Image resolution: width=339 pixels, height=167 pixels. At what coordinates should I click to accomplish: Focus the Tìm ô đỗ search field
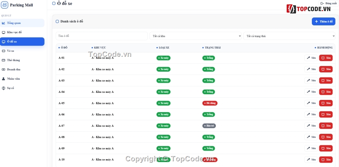(x=102, y=36)
